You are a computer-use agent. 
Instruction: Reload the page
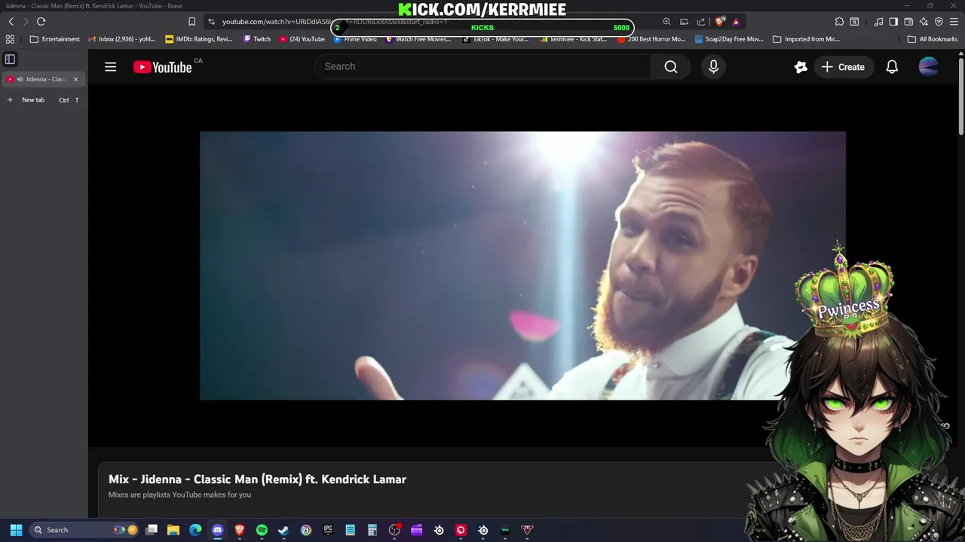click(41, 22)
